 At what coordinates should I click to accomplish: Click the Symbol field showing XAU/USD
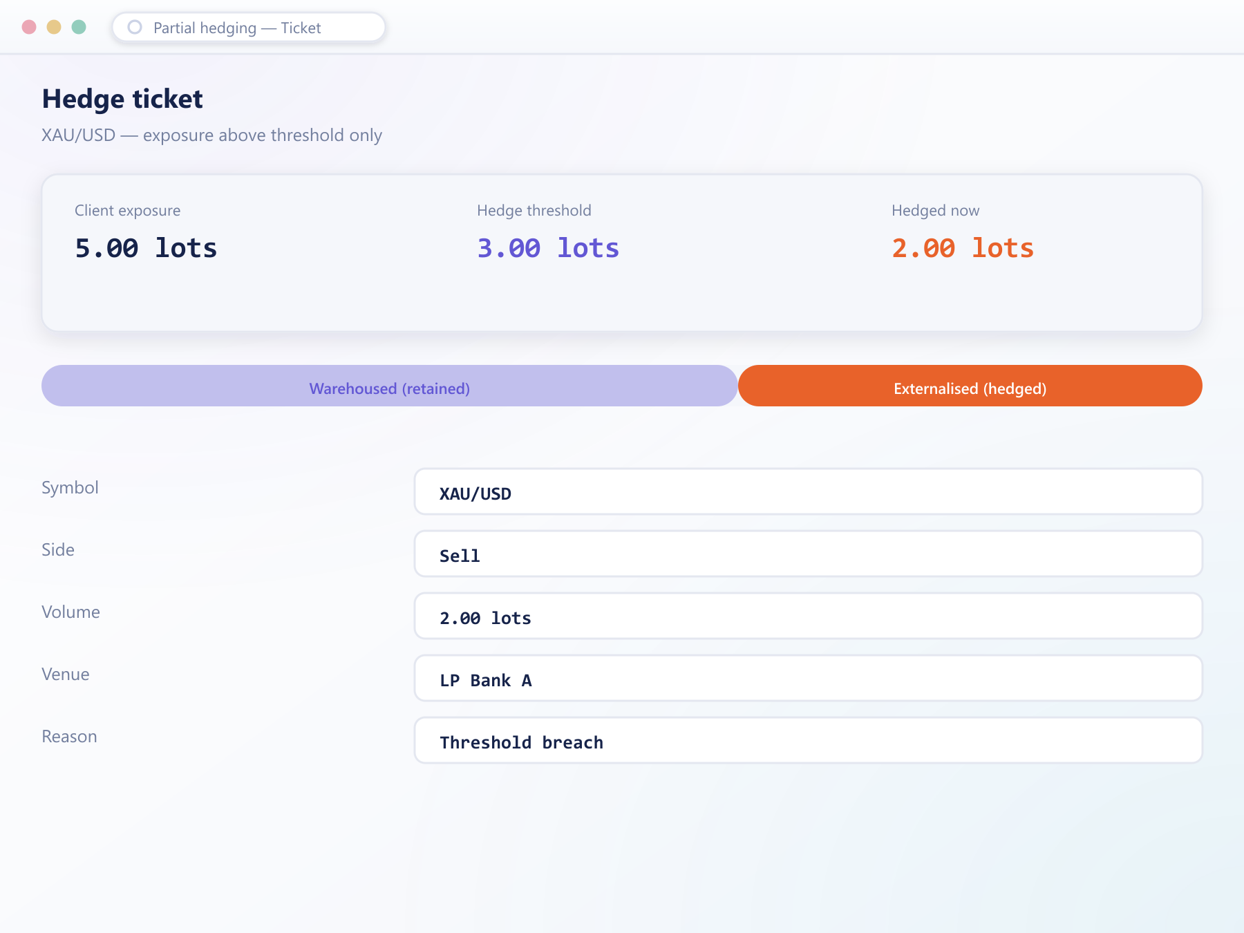(x=809, y=491)
